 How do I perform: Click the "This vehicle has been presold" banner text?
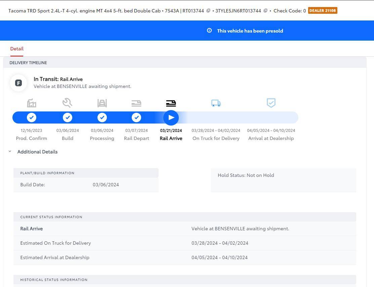click(250, 31)
